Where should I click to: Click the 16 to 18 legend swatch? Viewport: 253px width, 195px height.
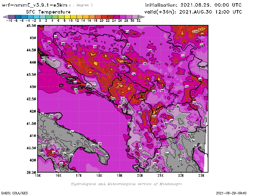click(92, 17)
